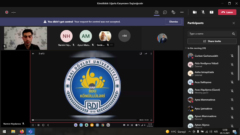
Task: Click the Microsoft Teams taskbar icon
Action: (31, 131)
